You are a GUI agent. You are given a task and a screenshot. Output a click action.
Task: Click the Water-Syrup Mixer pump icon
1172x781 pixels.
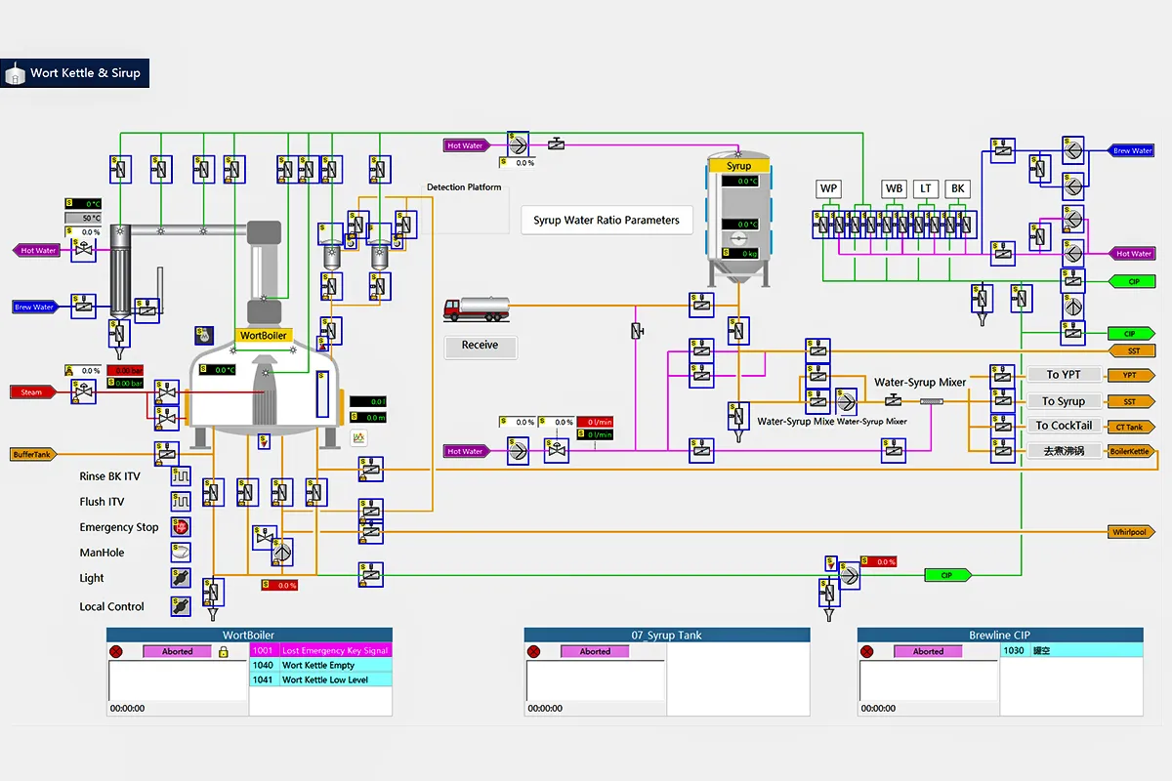tap(845, 400)
